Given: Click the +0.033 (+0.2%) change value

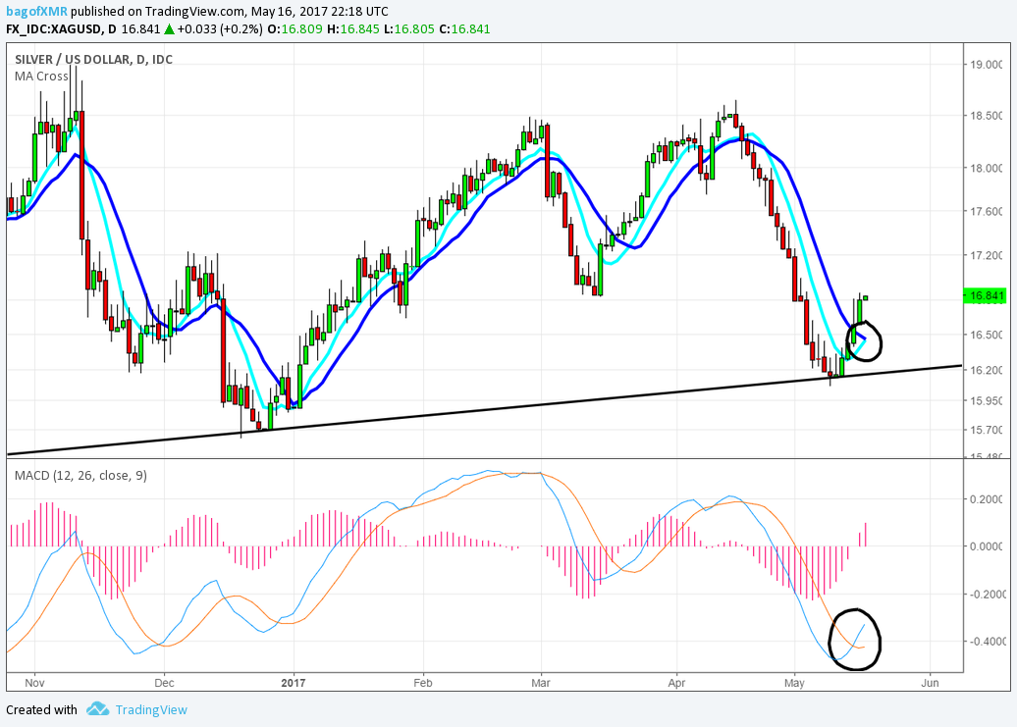Looking at the screenshot, I should tap(220, 29).
